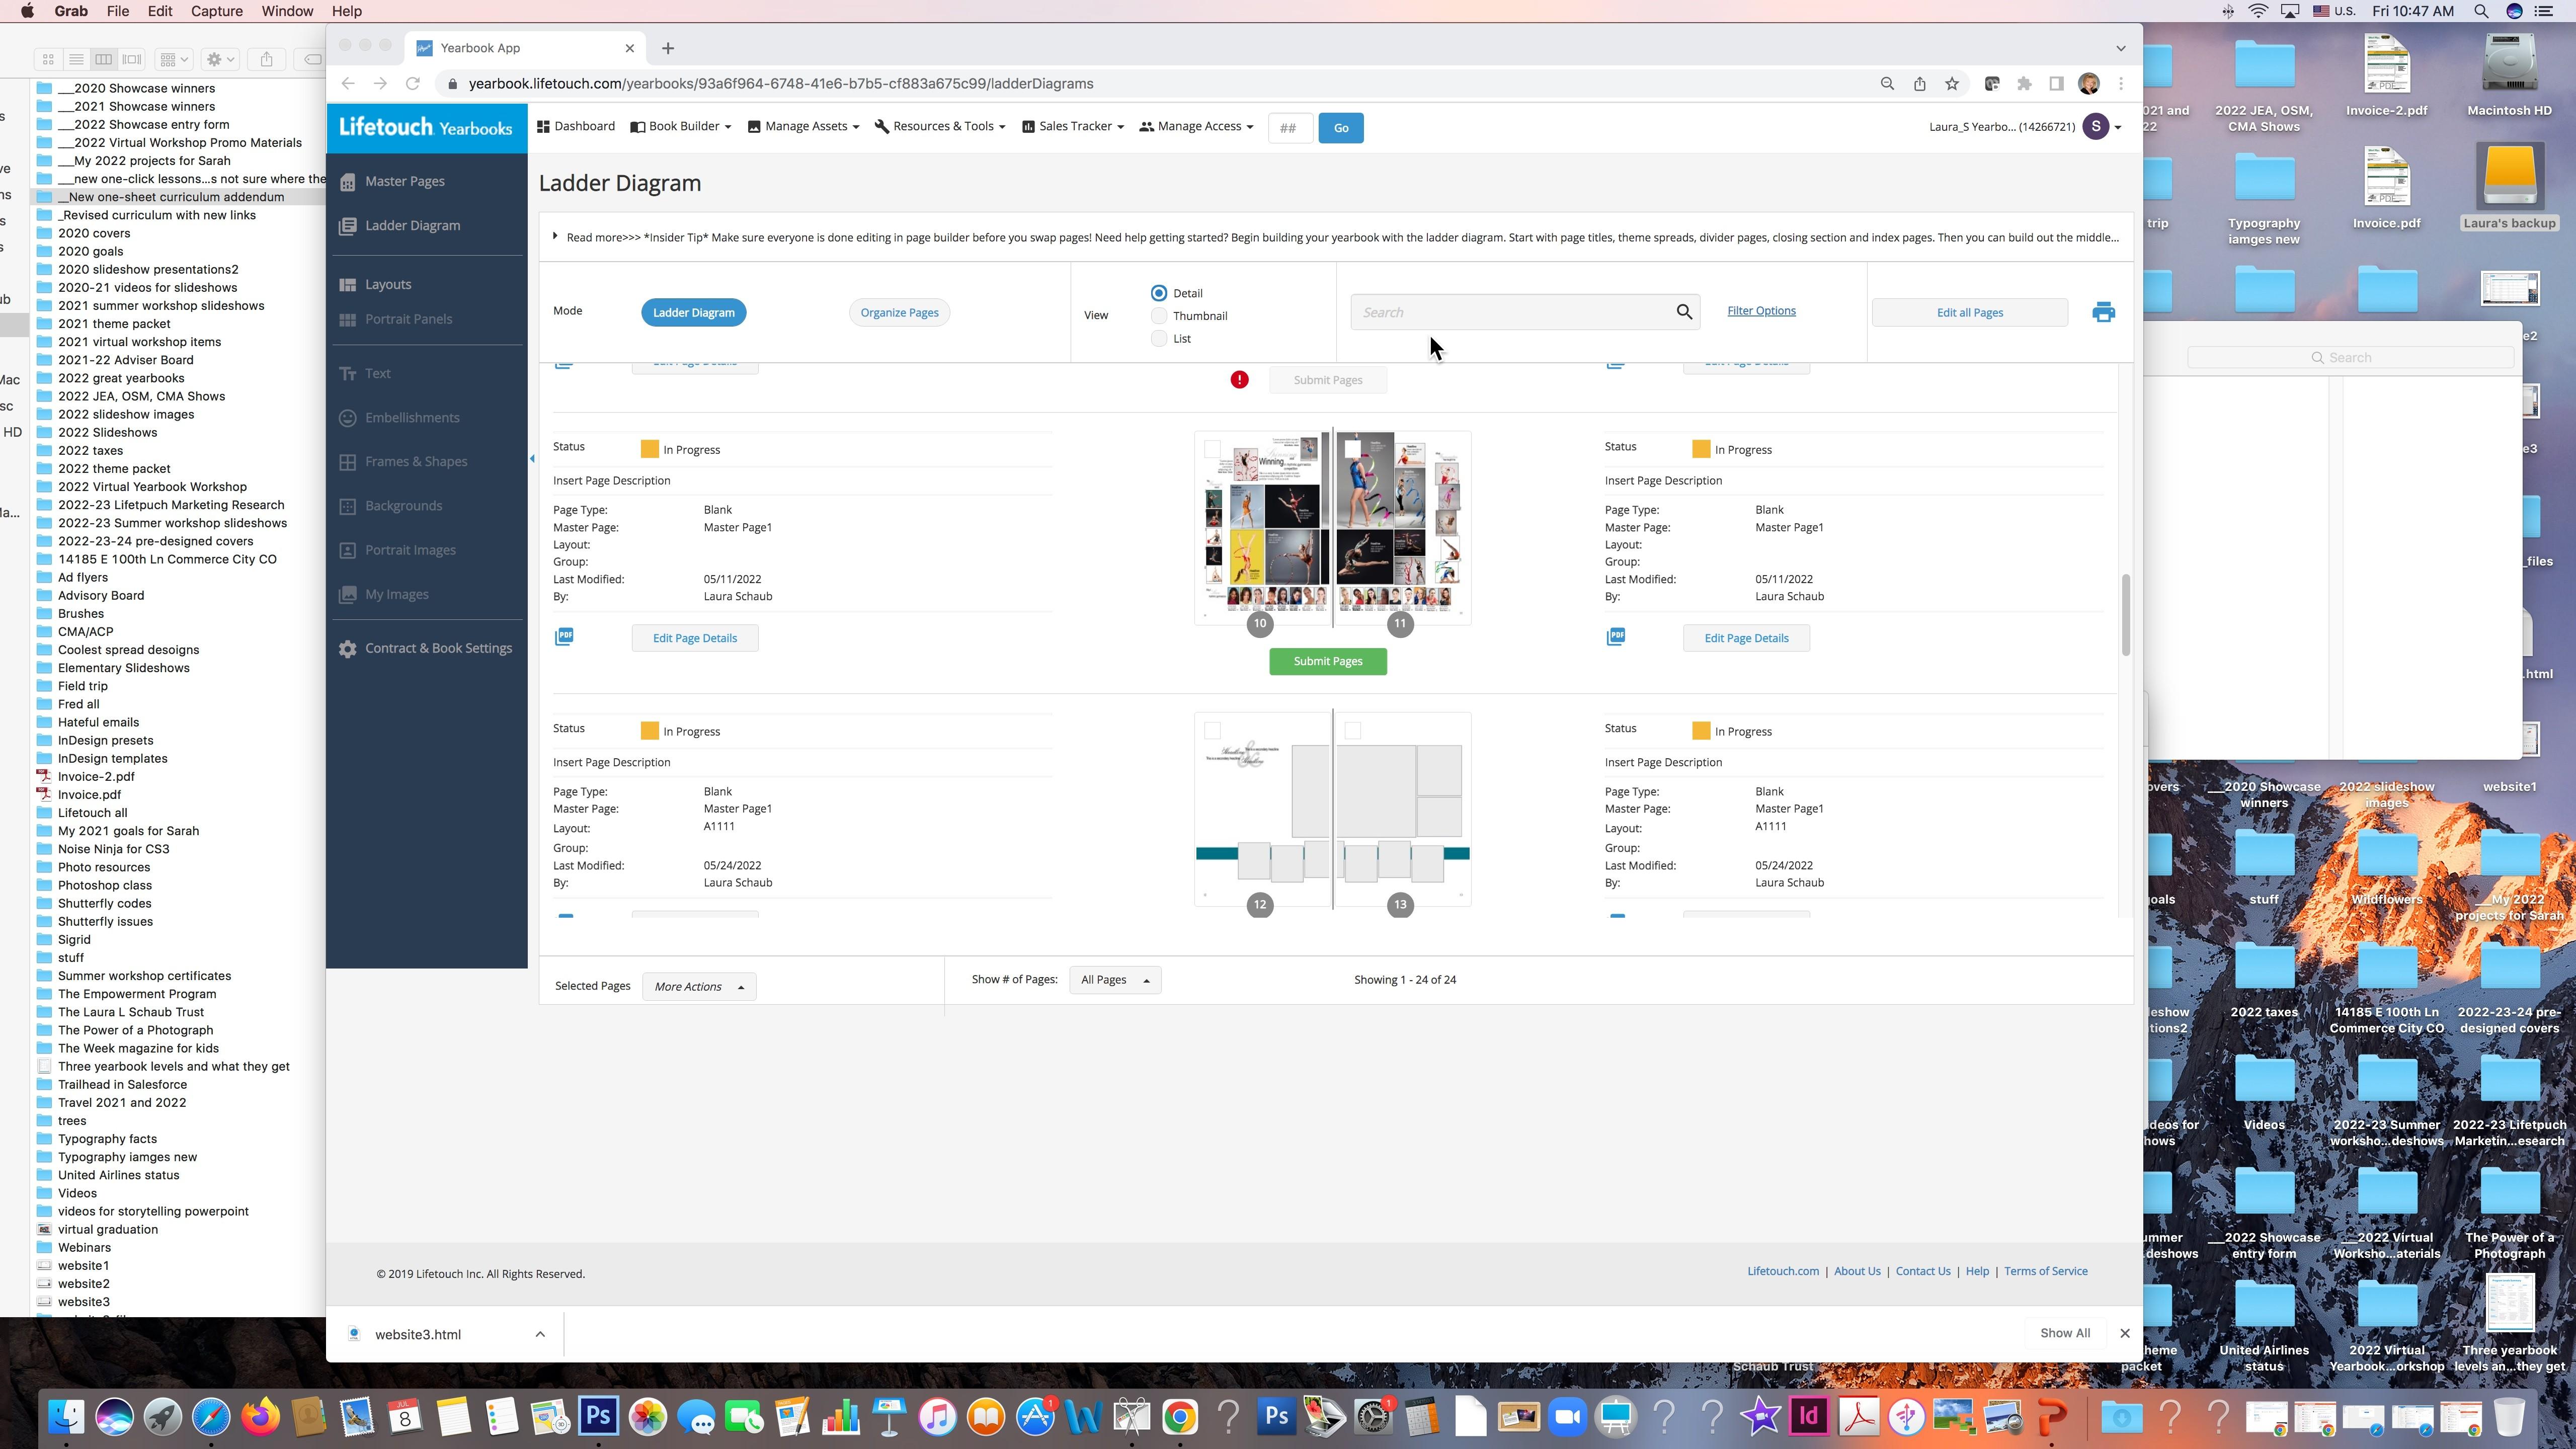Expand the Manage Assets dropdown
The image size is (2576, 1449).
click(804, 127)
